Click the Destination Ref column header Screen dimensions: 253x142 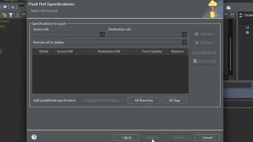(116, 51)
